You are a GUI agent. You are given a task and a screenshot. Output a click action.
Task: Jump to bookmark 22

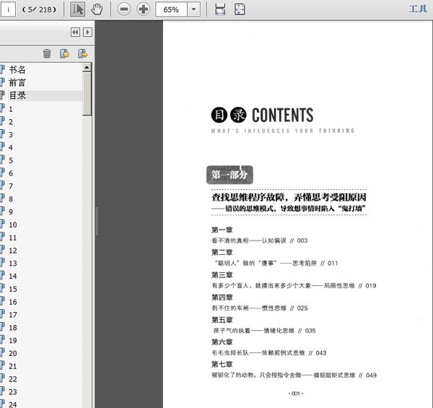tap(13, 379)
